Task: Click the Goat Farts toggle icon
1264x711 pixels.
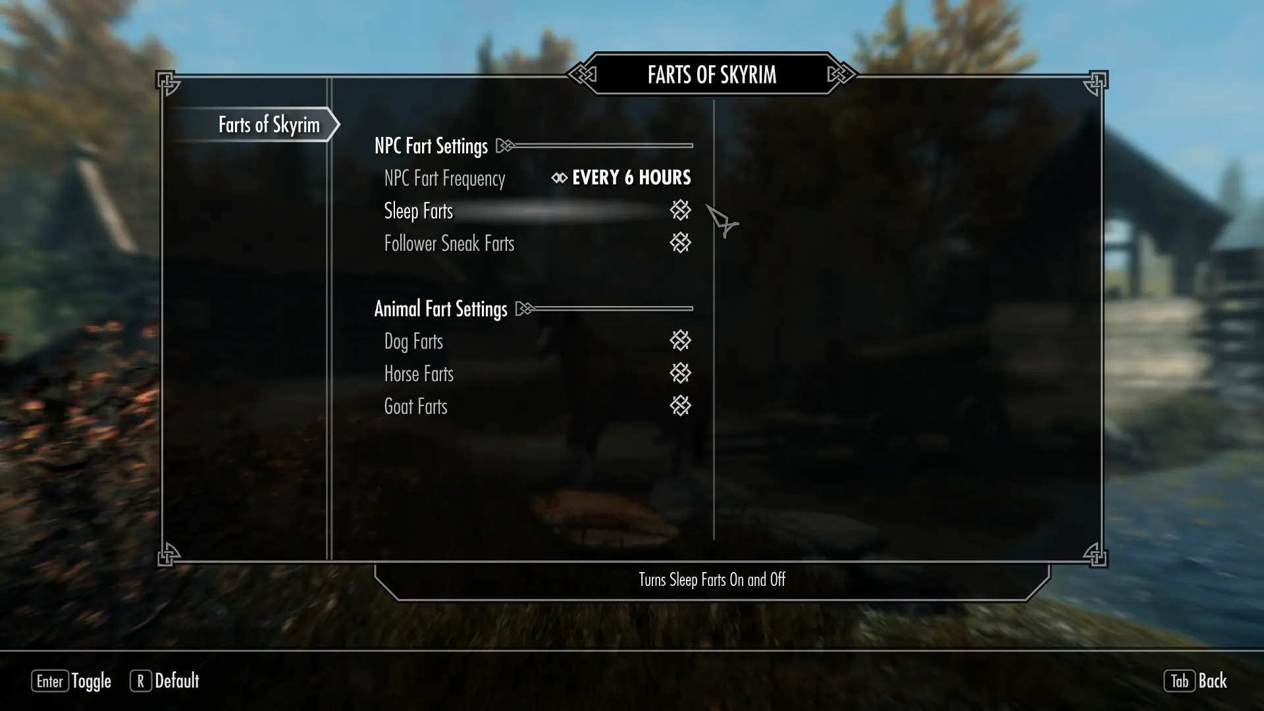Action: point(681,406)
